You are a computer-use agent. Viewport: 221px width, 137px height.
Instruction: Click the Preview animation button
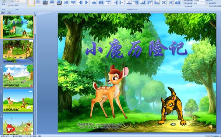click(x=4, y=3)
